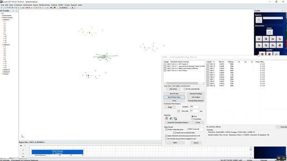
Task: Click the USMN Composite group name field
Action: (195, 129)
